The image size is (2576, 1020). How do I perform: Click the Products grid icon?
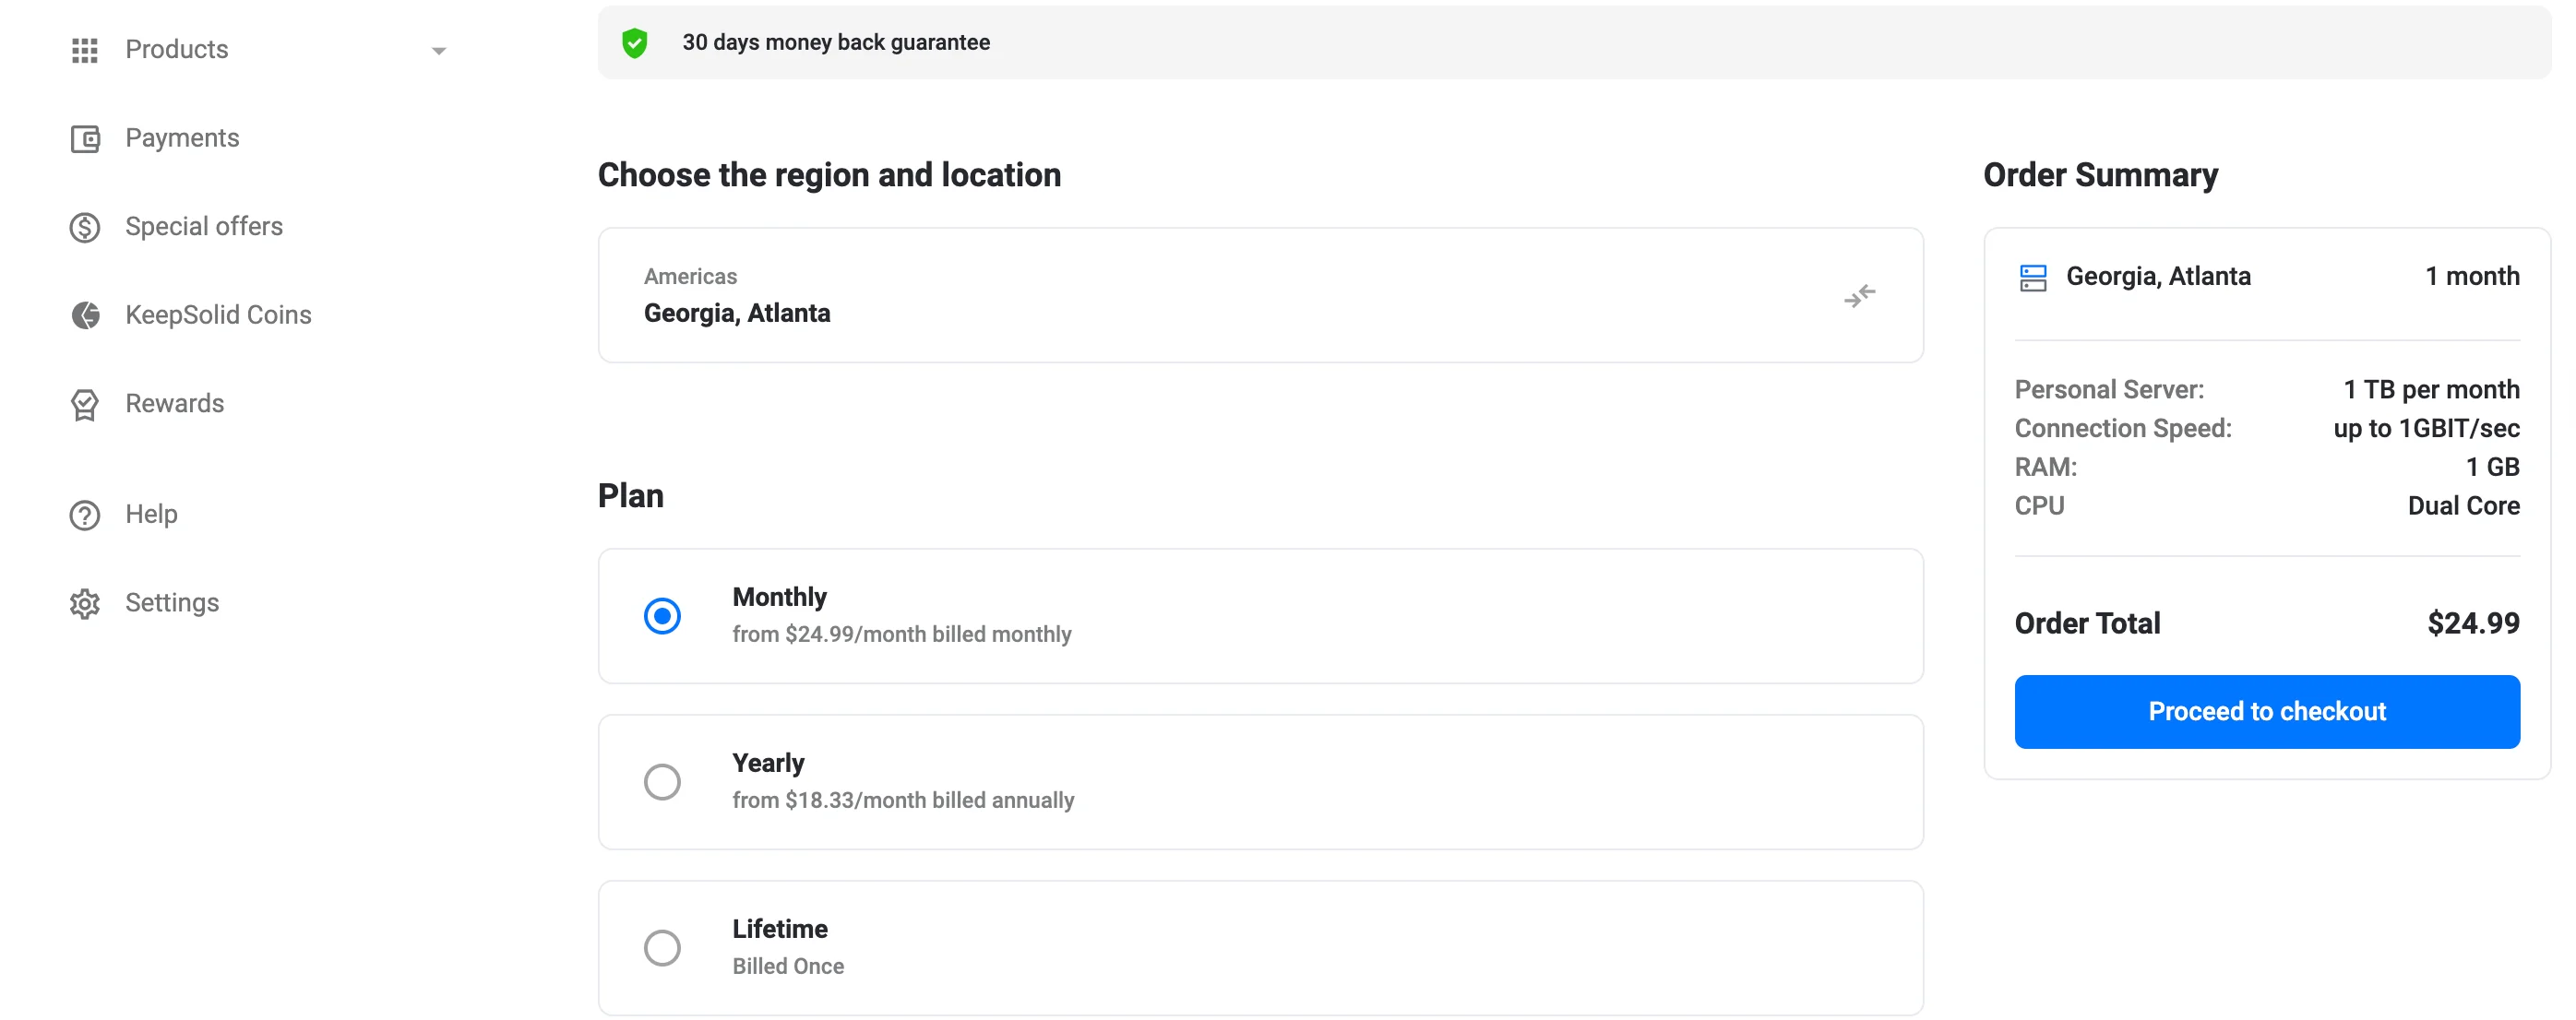pos(85,50)
